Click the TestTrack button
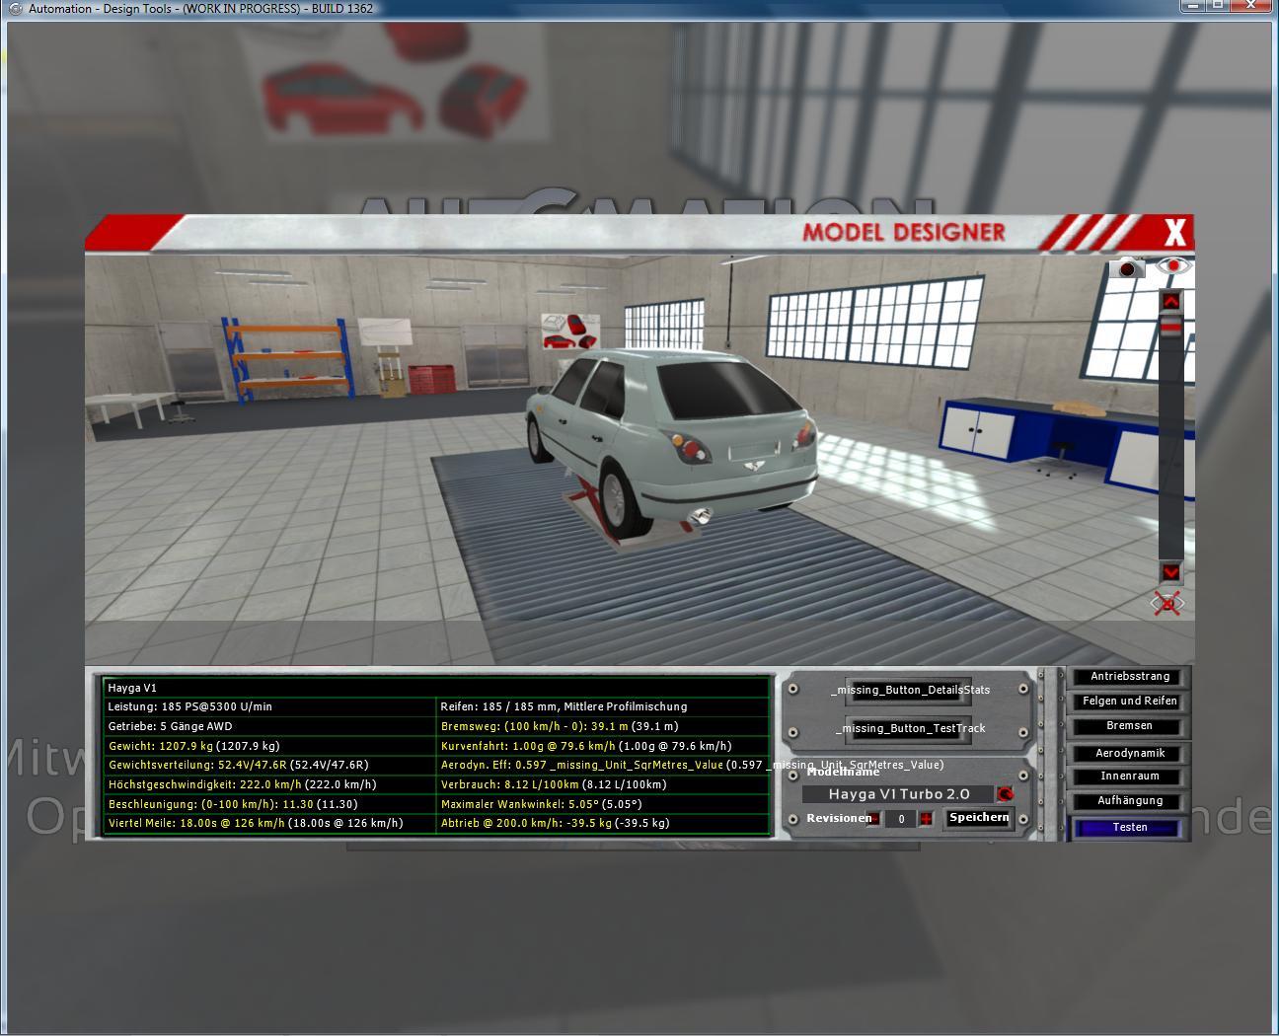Image resolution: width=1279 pixels, height=1036 pixels. pos(909,729)
